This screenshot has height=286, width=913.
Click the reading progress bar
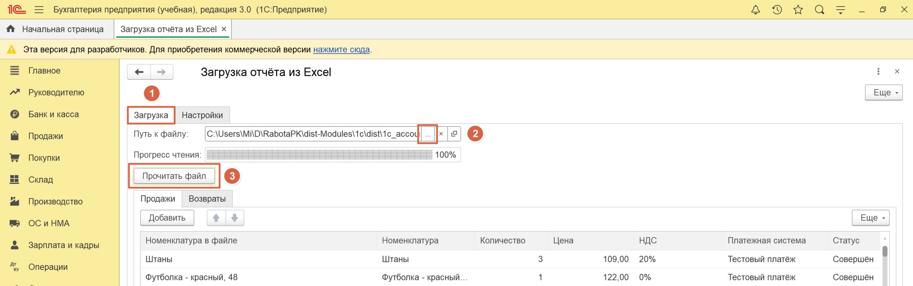tap(319, 155)
